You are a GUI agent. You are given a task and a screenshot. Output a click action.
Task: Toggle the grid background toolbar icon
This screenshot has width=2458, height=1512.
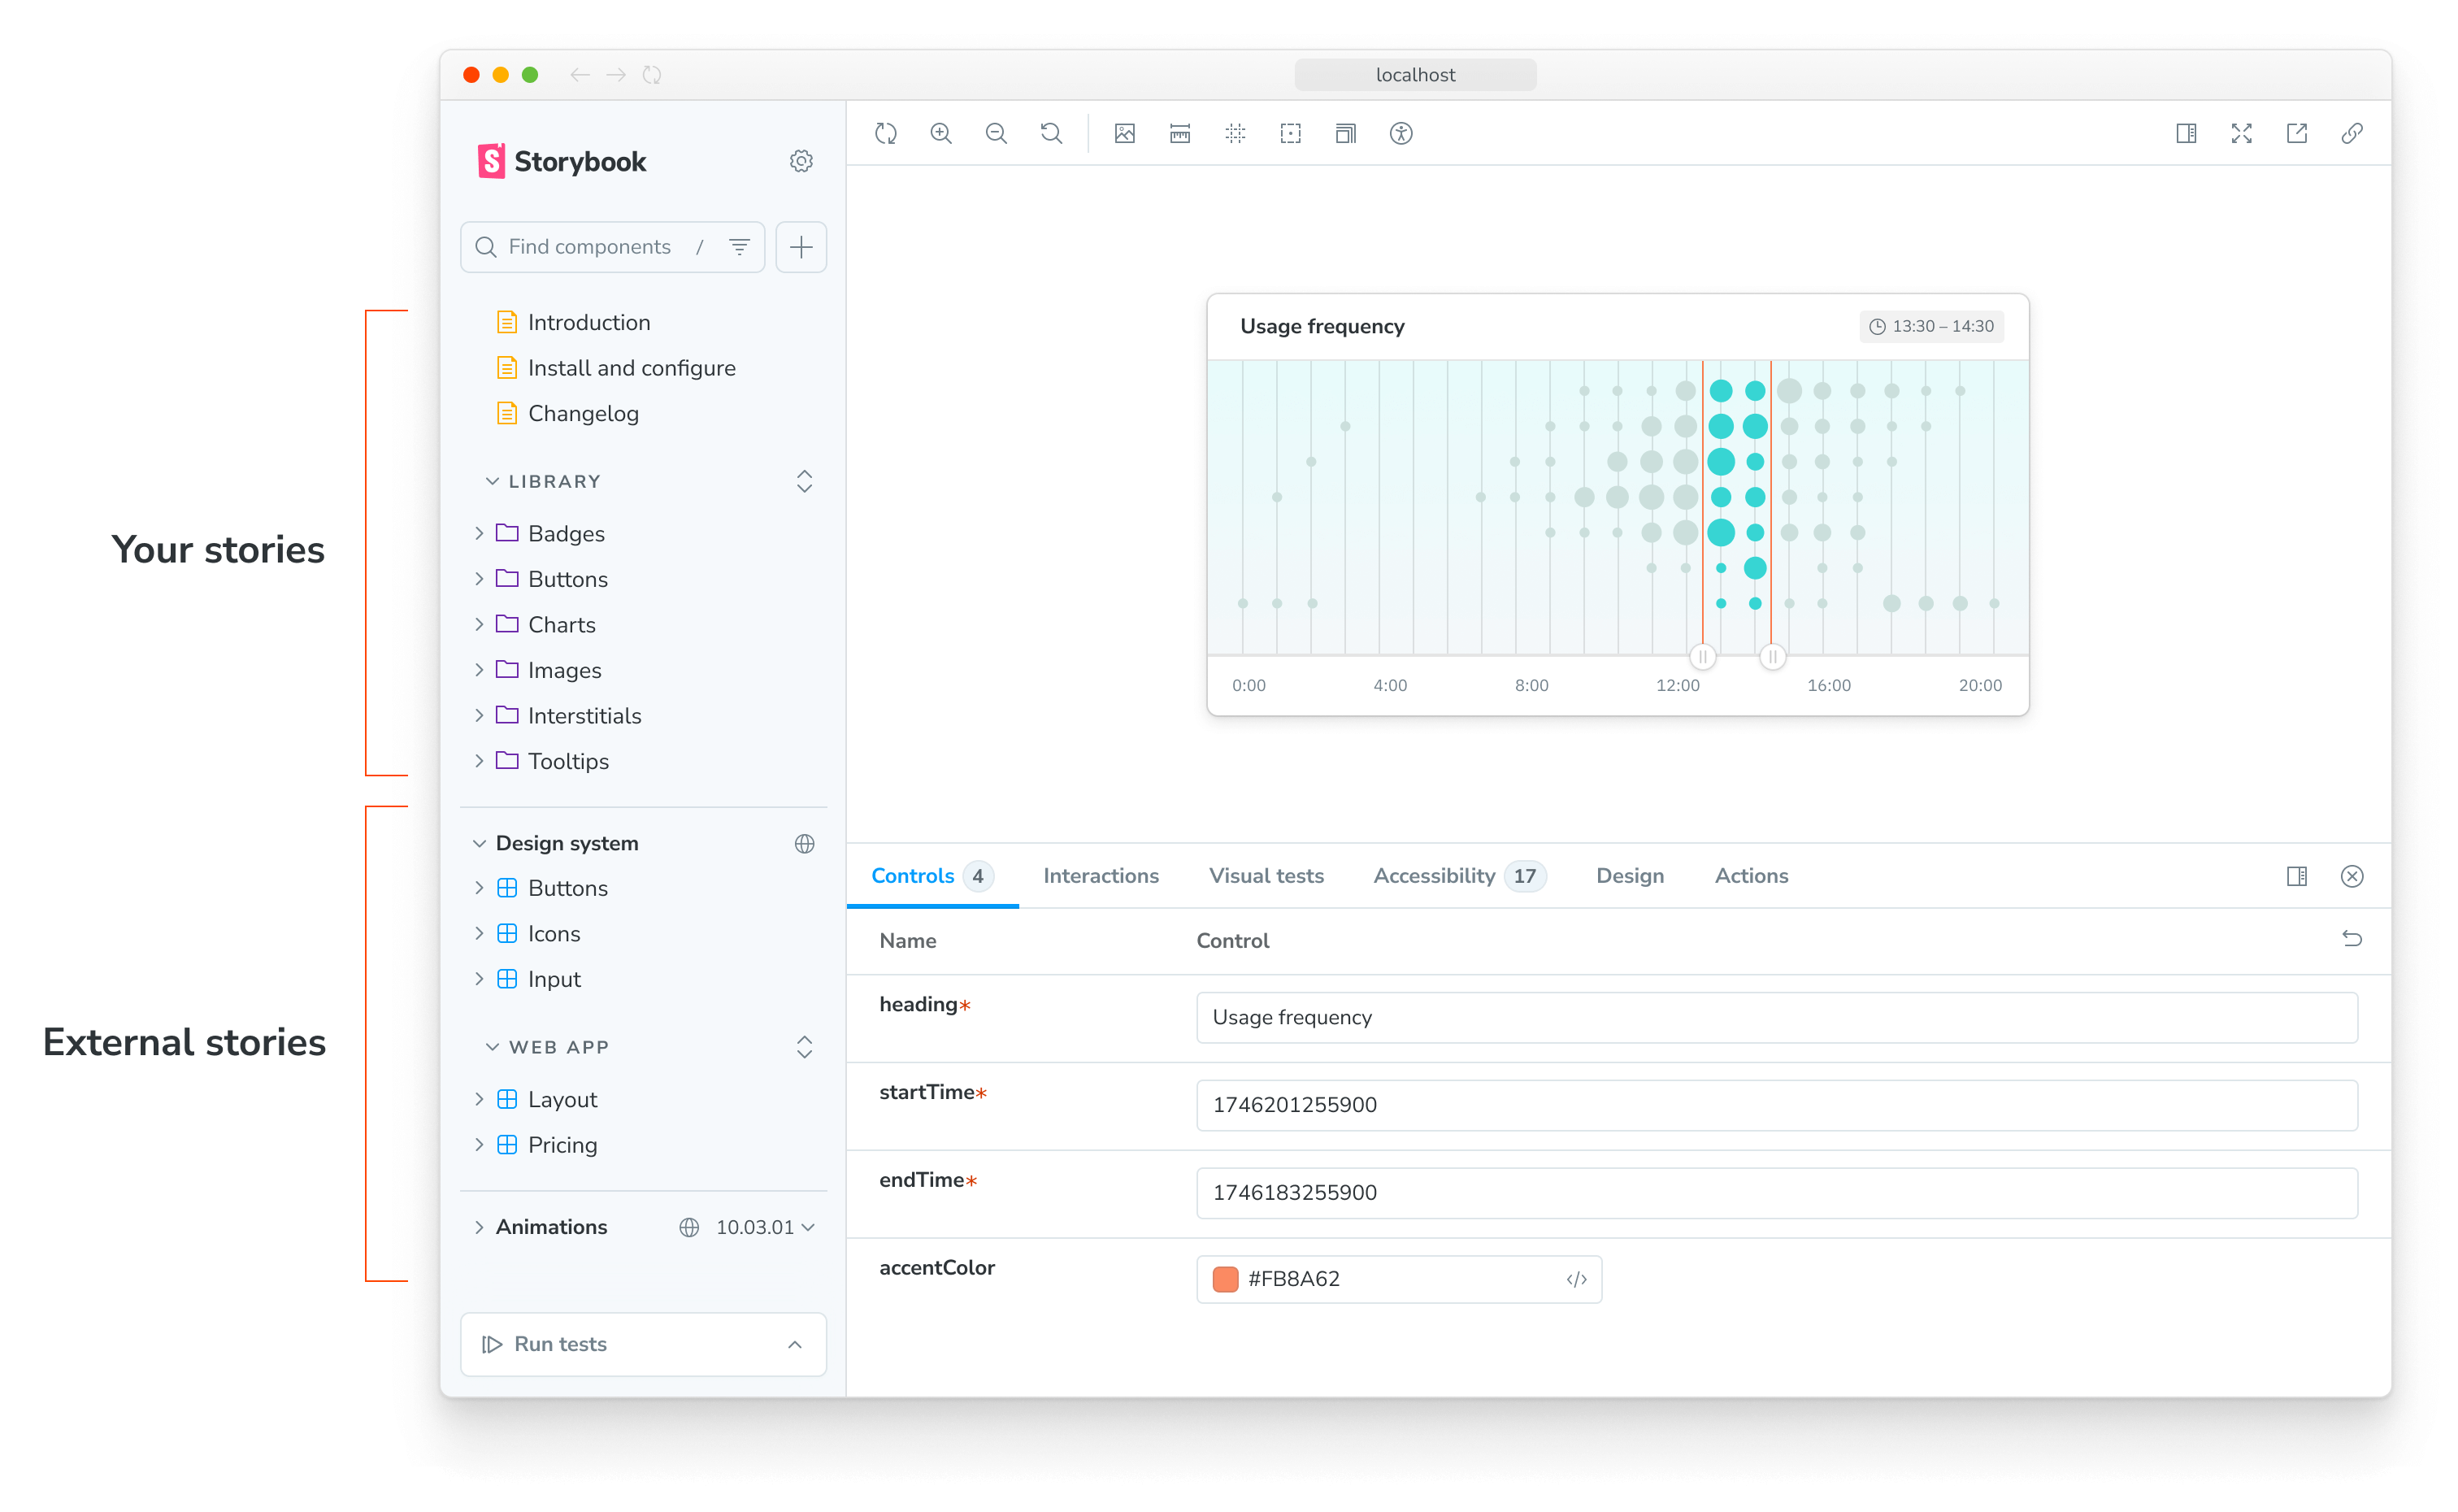click(x=1235, y=133)
